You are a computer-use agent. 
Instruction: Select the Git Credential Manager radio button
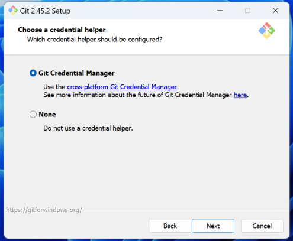tap(33, 73)
